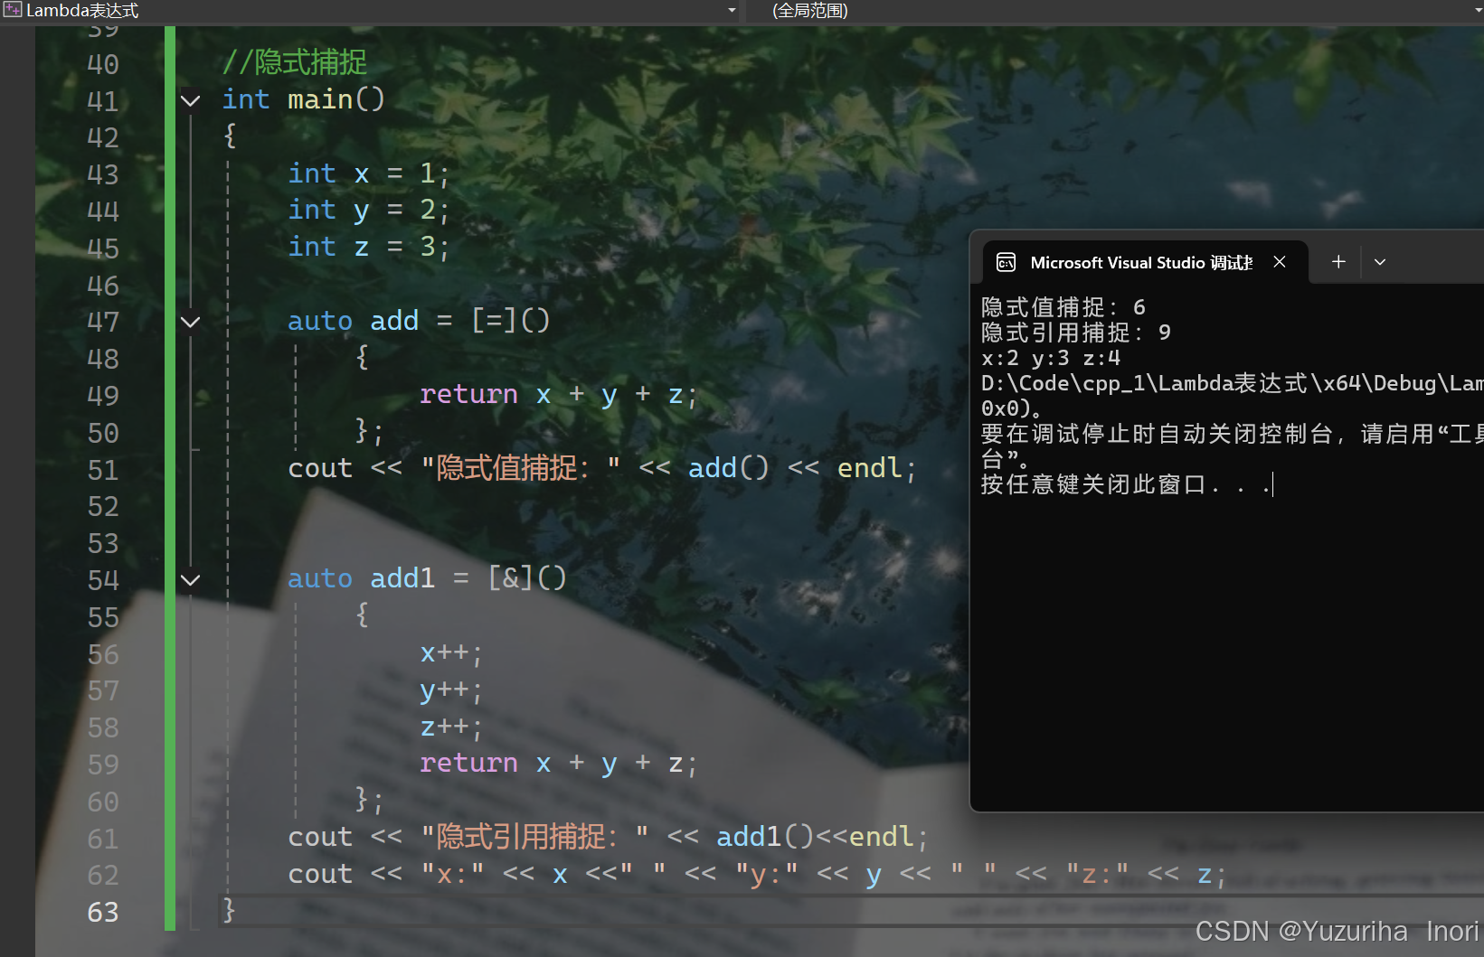Click the closing brace on line 63
The width and height of the screenshot is (1484, 957).
coord(229,910)
